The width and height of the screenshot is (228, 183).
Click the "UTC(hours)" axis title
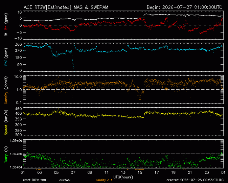tap(123, 177)
